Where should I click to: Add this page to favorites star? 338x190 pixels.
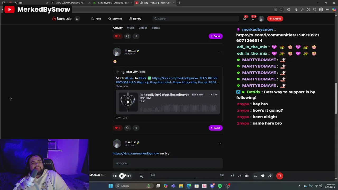coord(281,9)
